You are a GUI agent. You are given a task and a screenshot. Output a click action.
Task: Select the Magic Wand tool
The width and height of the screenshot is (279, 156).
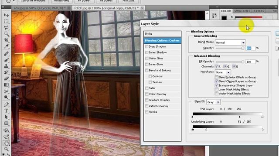tap(6, 34)
